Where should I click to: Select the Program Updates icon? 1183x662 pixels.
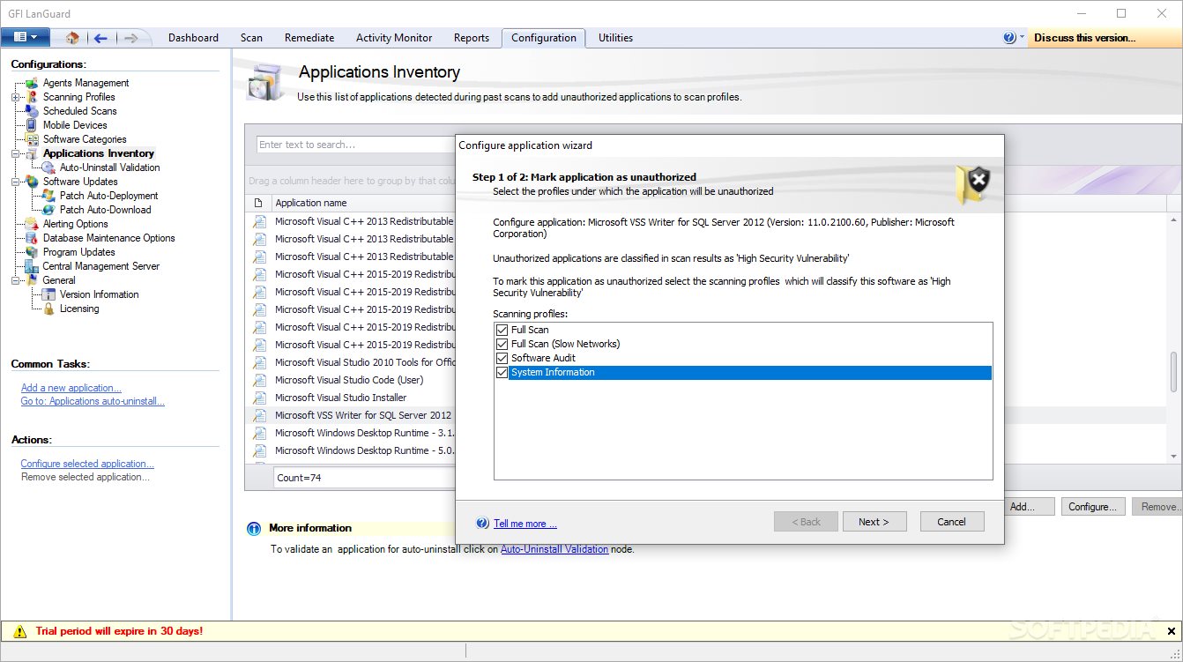pyautogui.click(x=32, y=252)
